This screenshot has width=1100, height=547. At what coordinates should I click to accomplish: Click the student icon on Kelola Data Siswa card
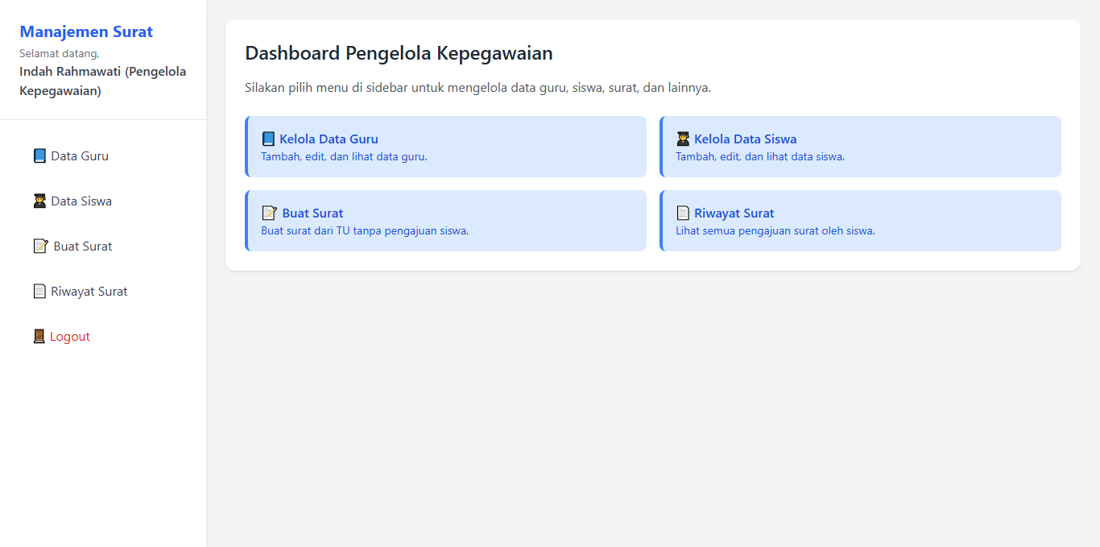[684, 138]
